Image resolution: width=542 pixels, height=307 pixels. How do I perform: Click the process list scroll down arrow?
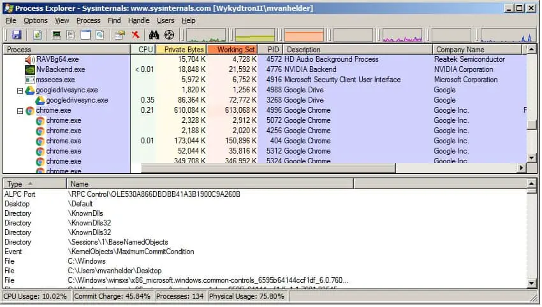(x=531, y=158)
